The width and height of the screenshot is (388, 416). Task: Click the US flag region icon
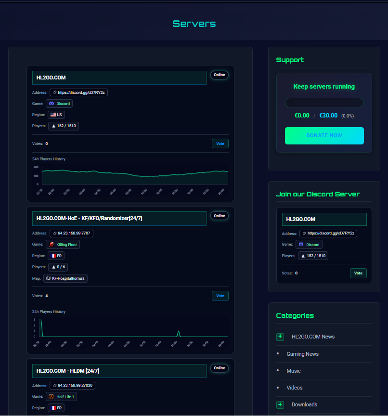[53, 115]
